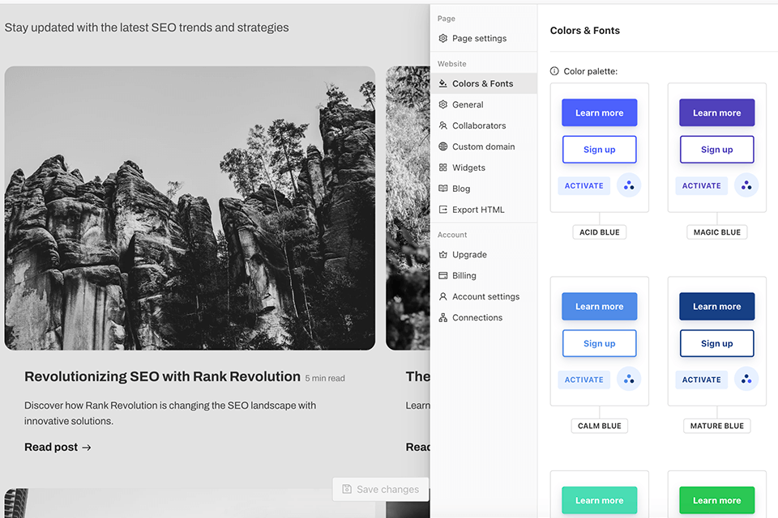Click the rock formation blog post image
The width and height of the screenshot is (778, 518).
click(190, 208)
